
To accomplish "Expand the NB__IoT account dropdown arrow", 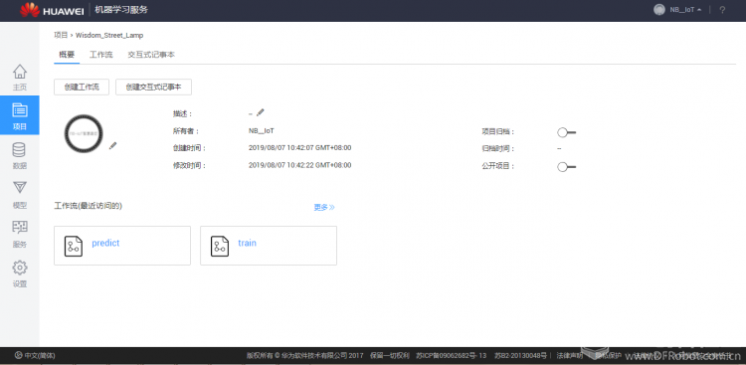I will 699,10.
